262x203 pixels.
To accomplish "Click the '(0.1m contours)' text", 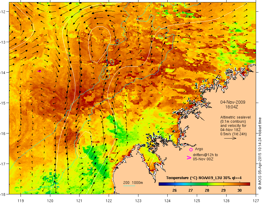I will 233,122.
